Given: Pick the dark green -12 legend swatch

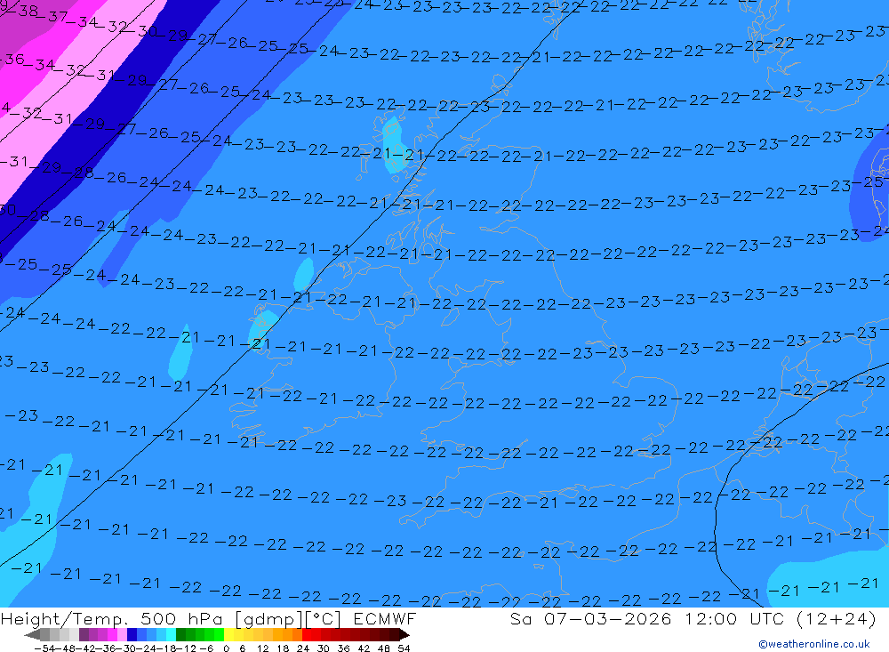Looking at the screenshot, I should pos(180,634).
